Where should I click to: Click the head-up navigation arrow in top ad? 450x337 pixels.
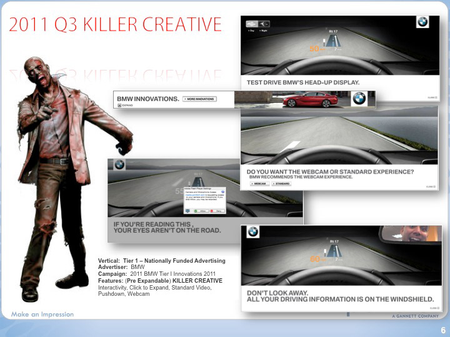click(x=334, y=41)
